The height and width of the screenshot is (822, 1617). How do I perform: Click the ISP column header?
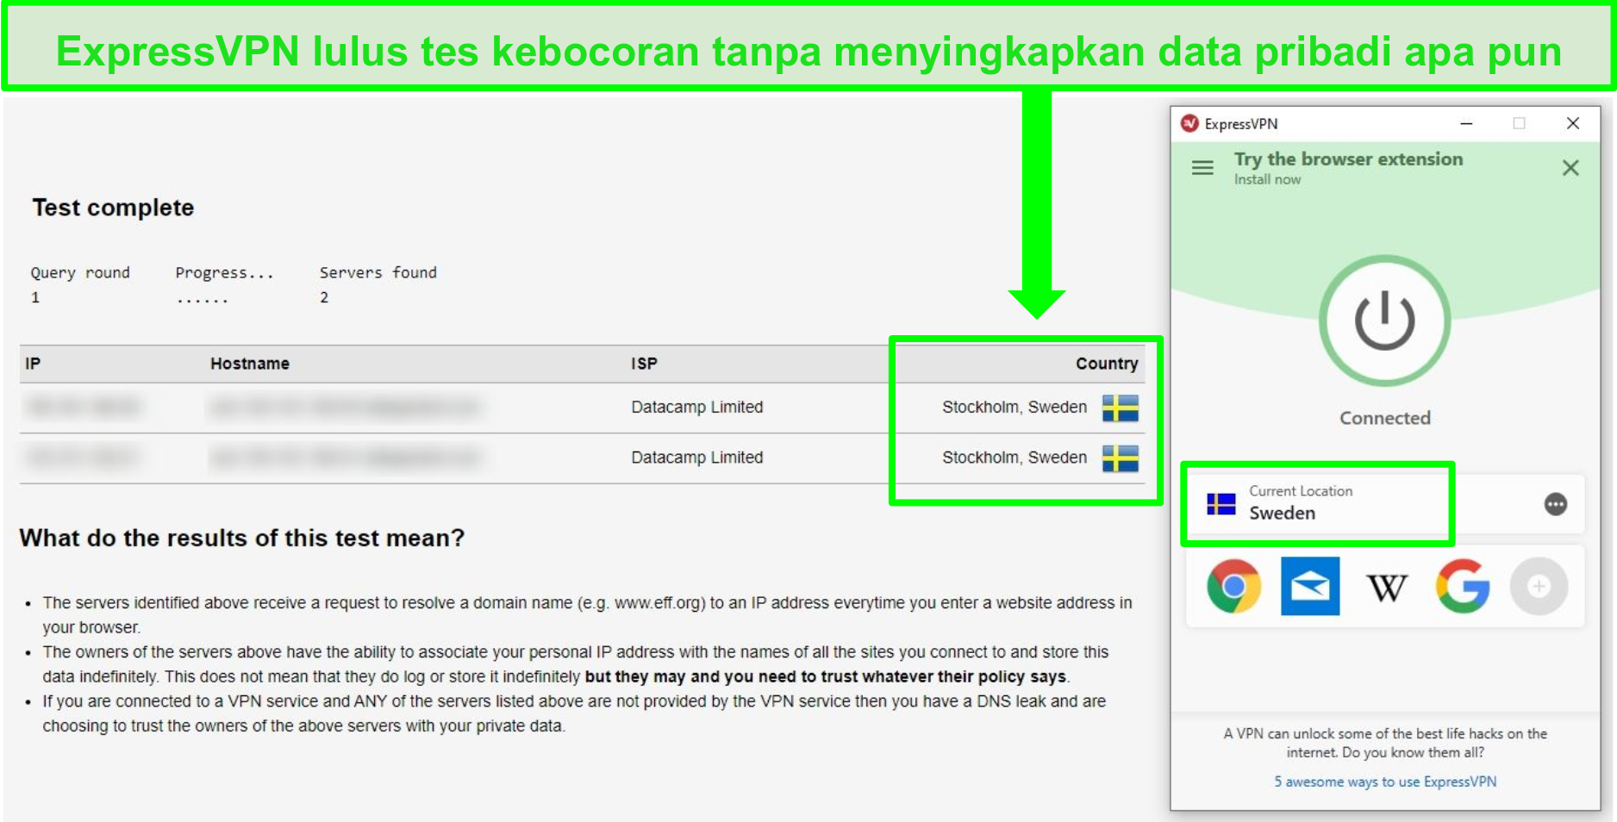coord(644,364)
